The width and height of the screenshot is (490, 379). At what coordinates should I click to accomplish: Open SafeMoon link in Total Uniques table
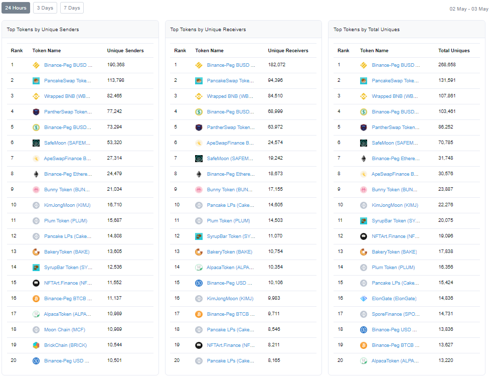click(x=395, y=143)
